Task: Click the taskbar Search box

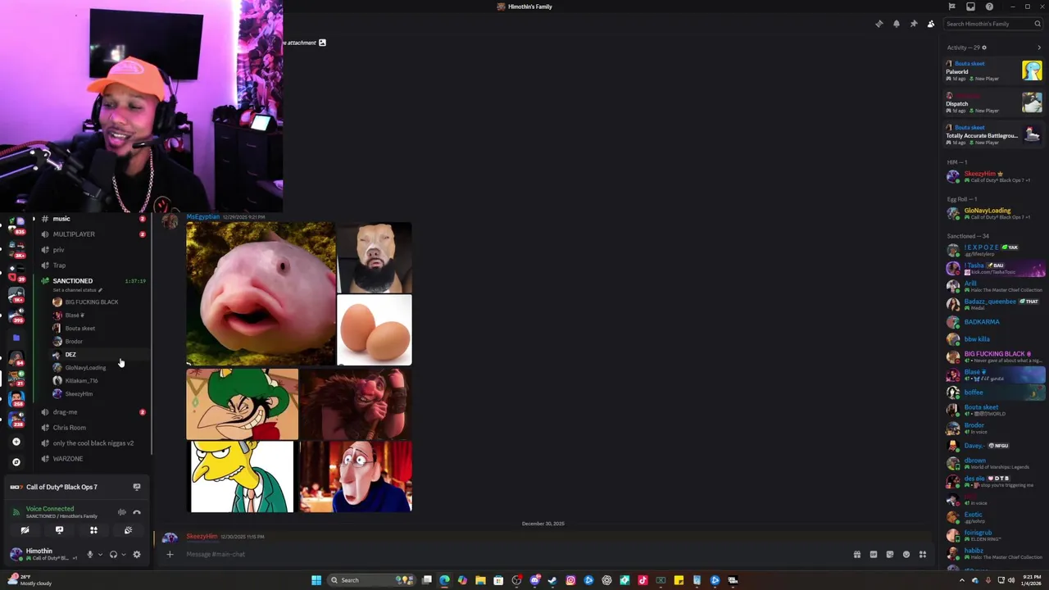Action: pyautogui.click(x=372, y=580)
